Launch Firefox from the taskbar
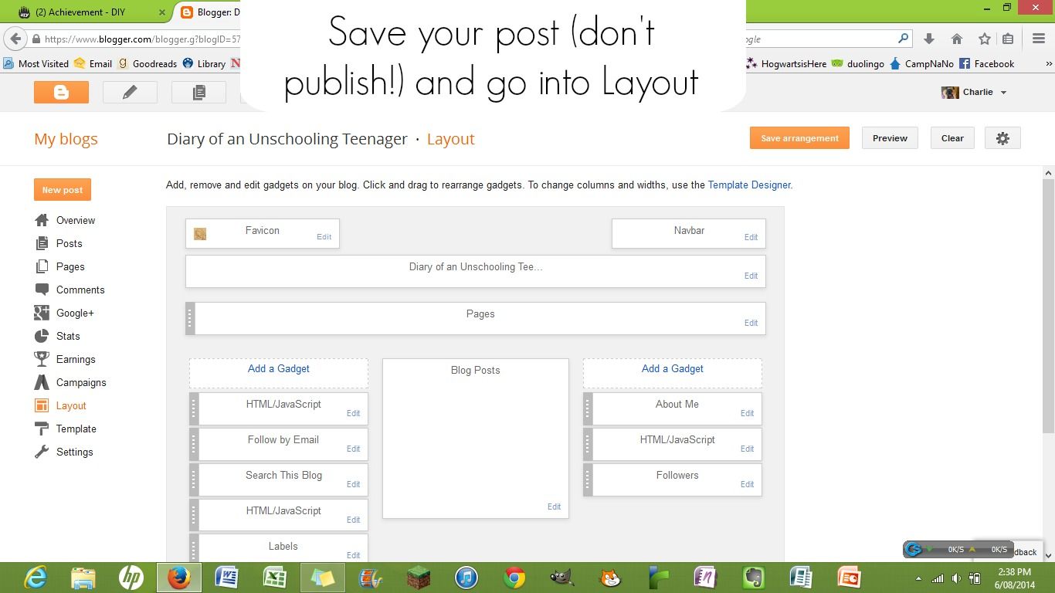 tap(178, 577)
